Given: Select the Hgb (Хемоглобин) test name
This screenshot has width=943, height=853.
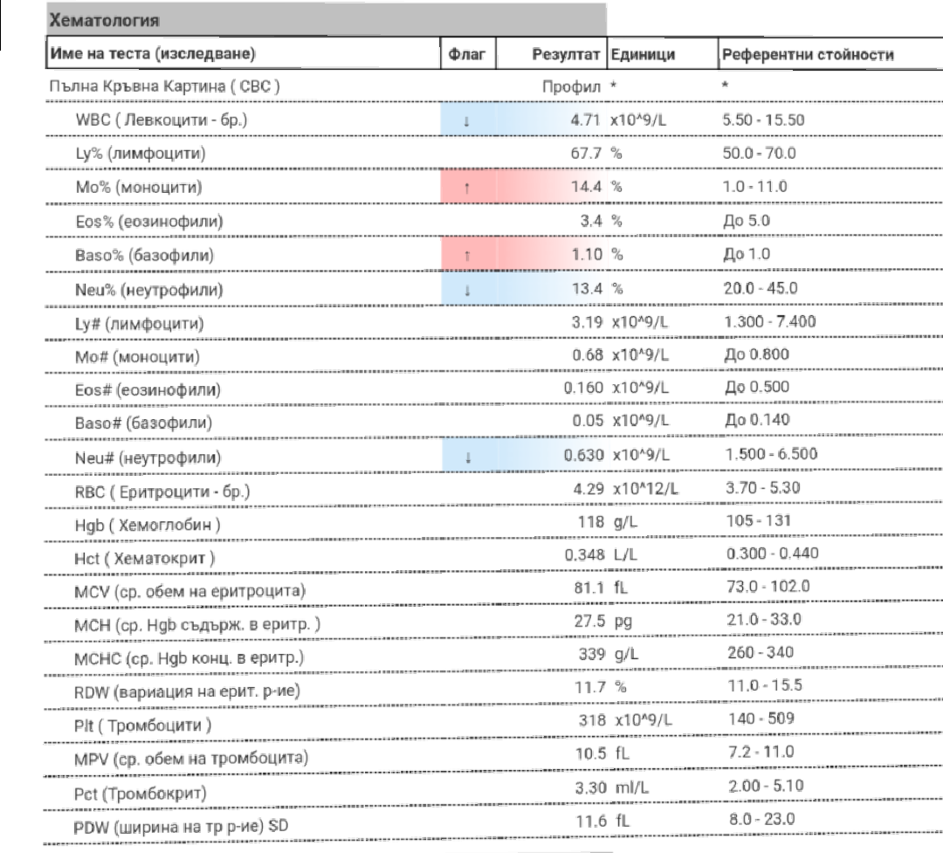Looking at the screenshot, I should point(148,525).
